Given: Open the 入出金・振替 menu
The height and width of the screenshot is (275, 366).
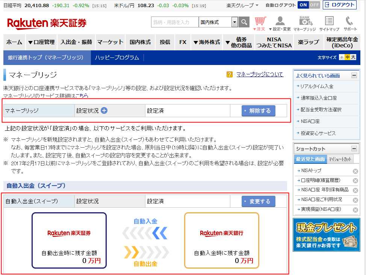Looking at the screenshot, I should 76,42.
